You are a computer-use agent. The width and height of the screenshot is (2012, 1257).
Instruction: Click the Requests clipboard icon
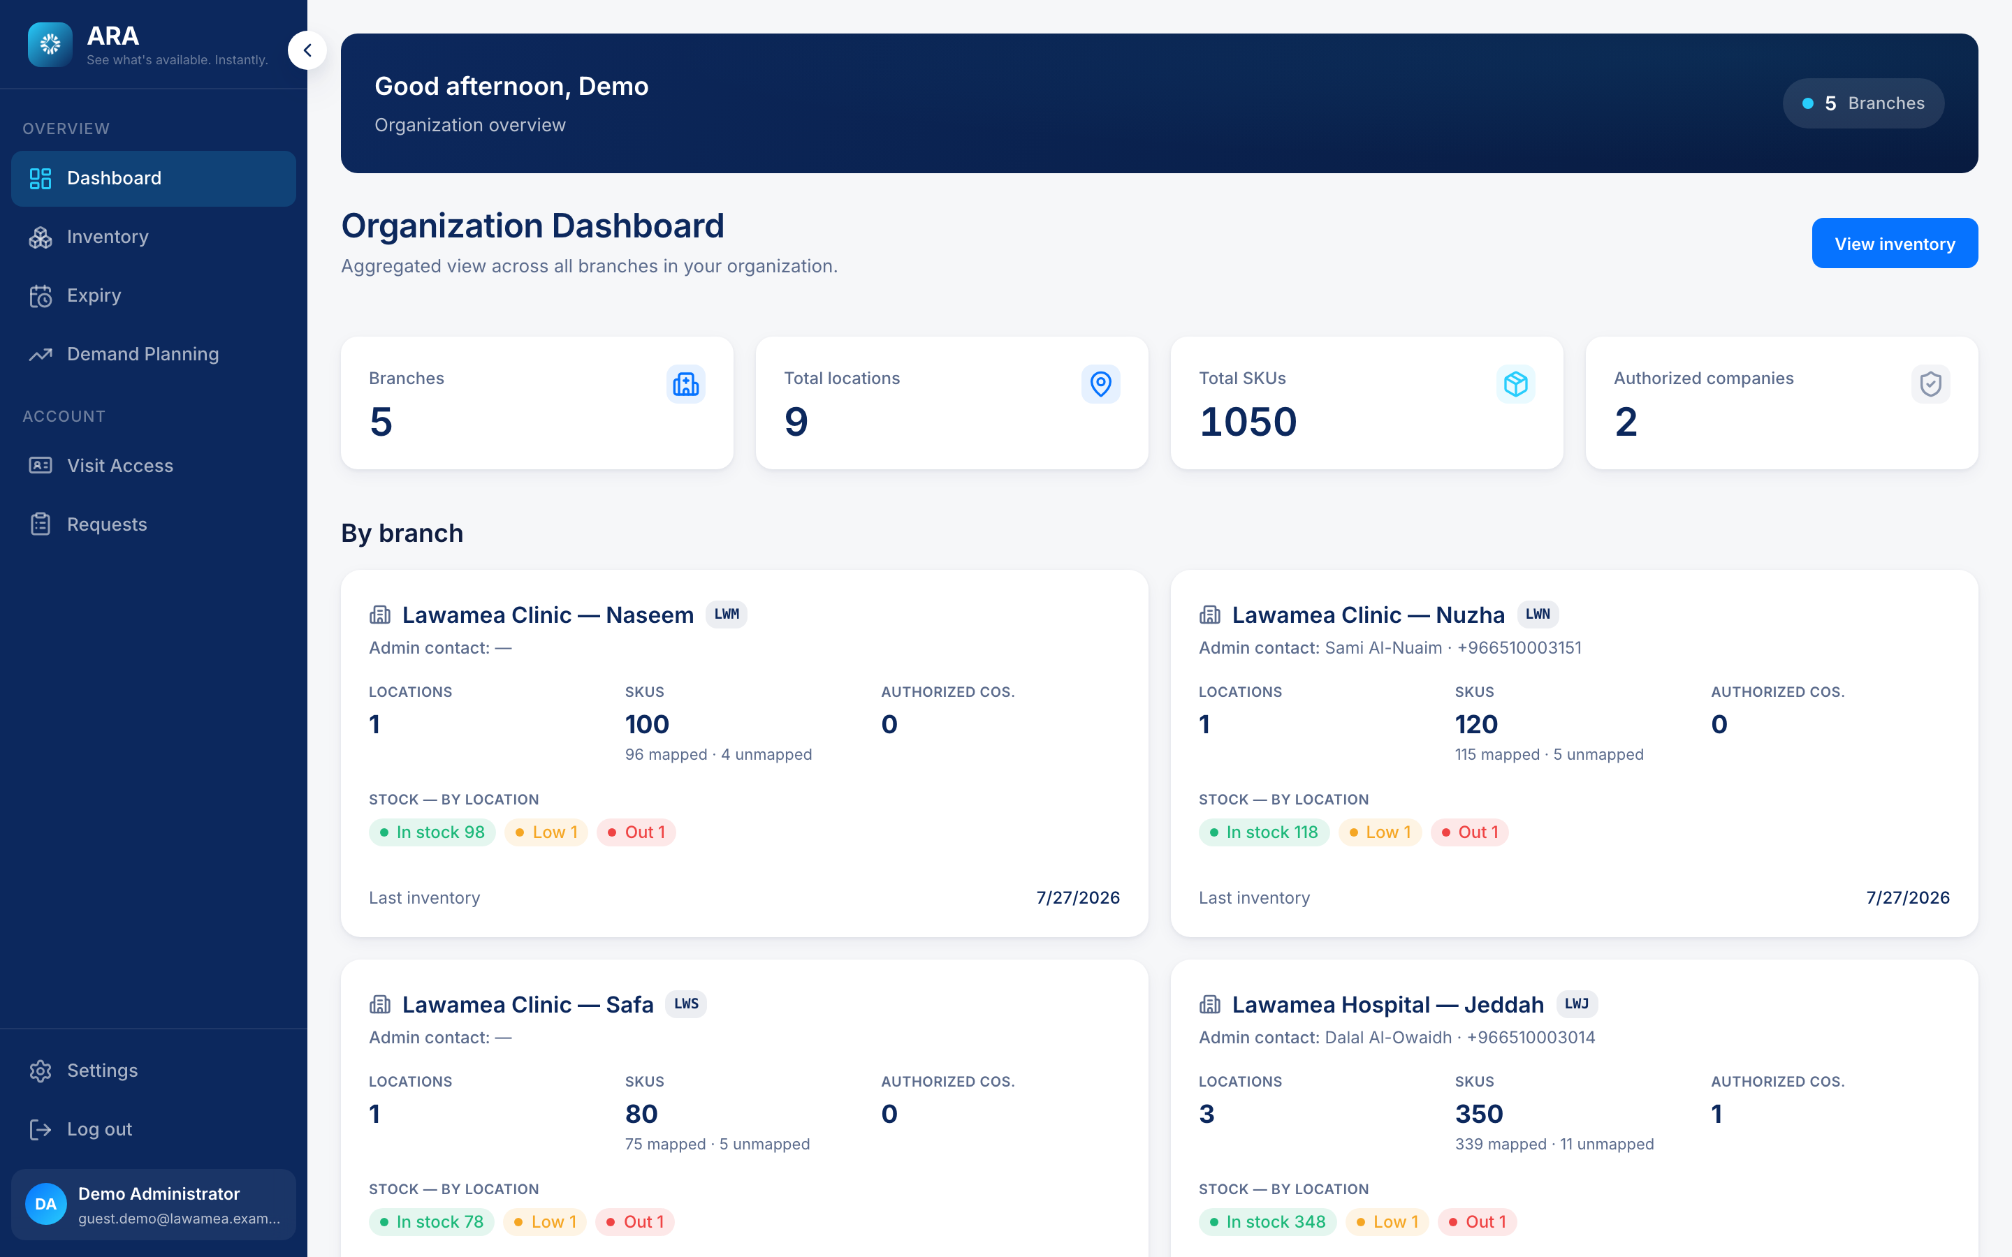pos(41,524)
